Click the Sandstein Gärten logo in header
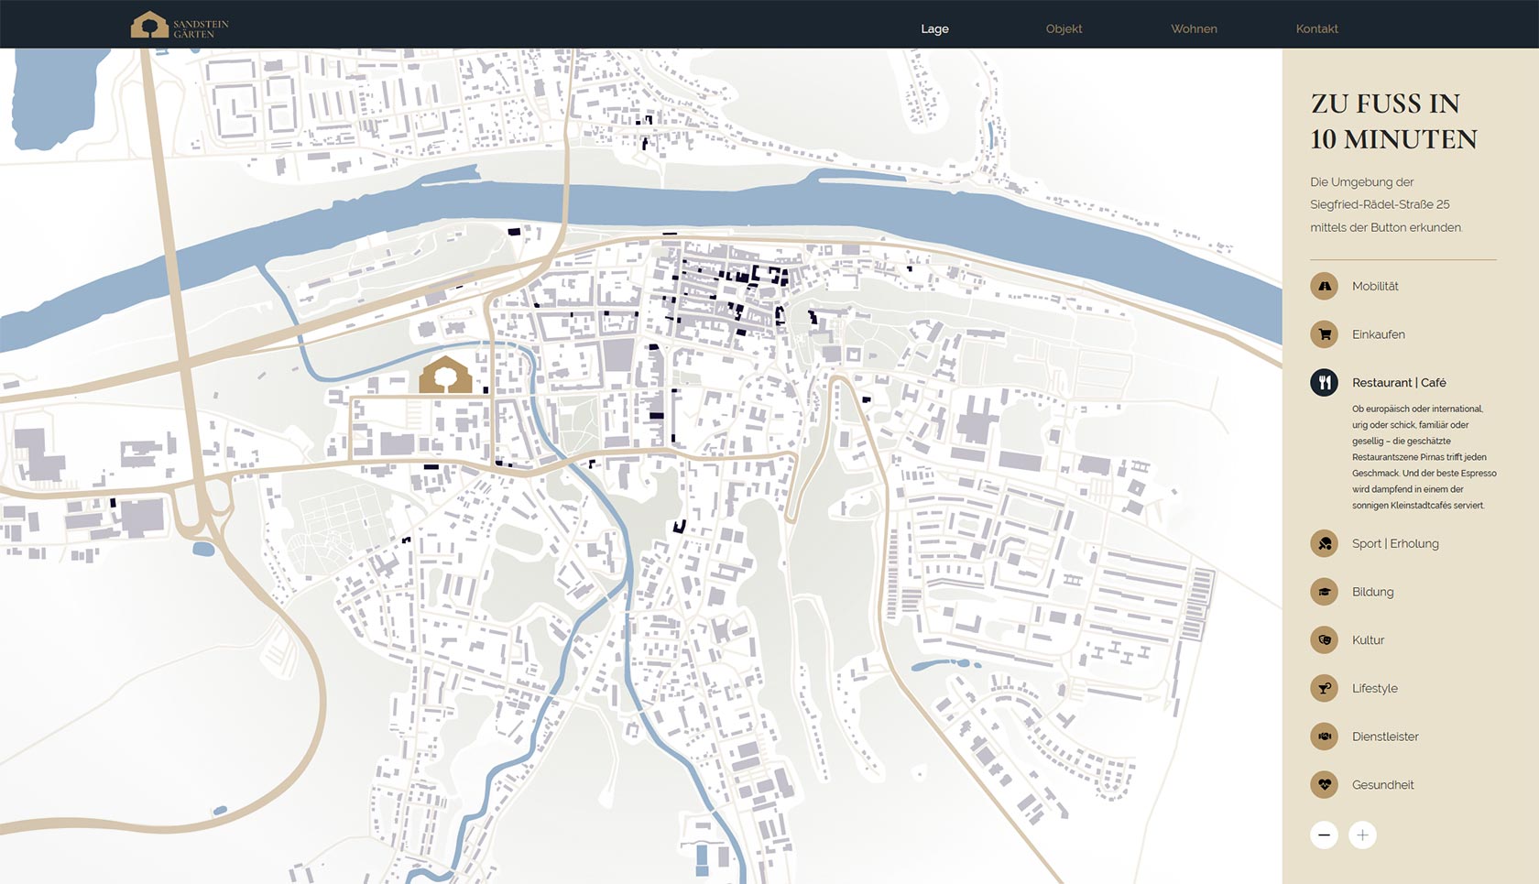 180,26
